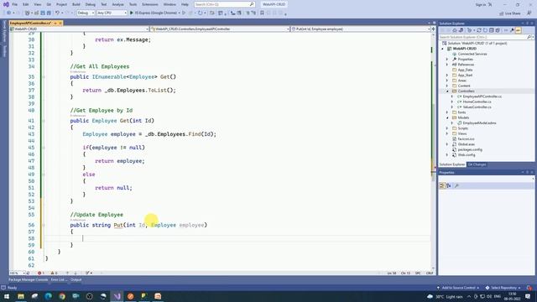Open the Tools menu
Screen dimensions: 537x302
(133, 4)
